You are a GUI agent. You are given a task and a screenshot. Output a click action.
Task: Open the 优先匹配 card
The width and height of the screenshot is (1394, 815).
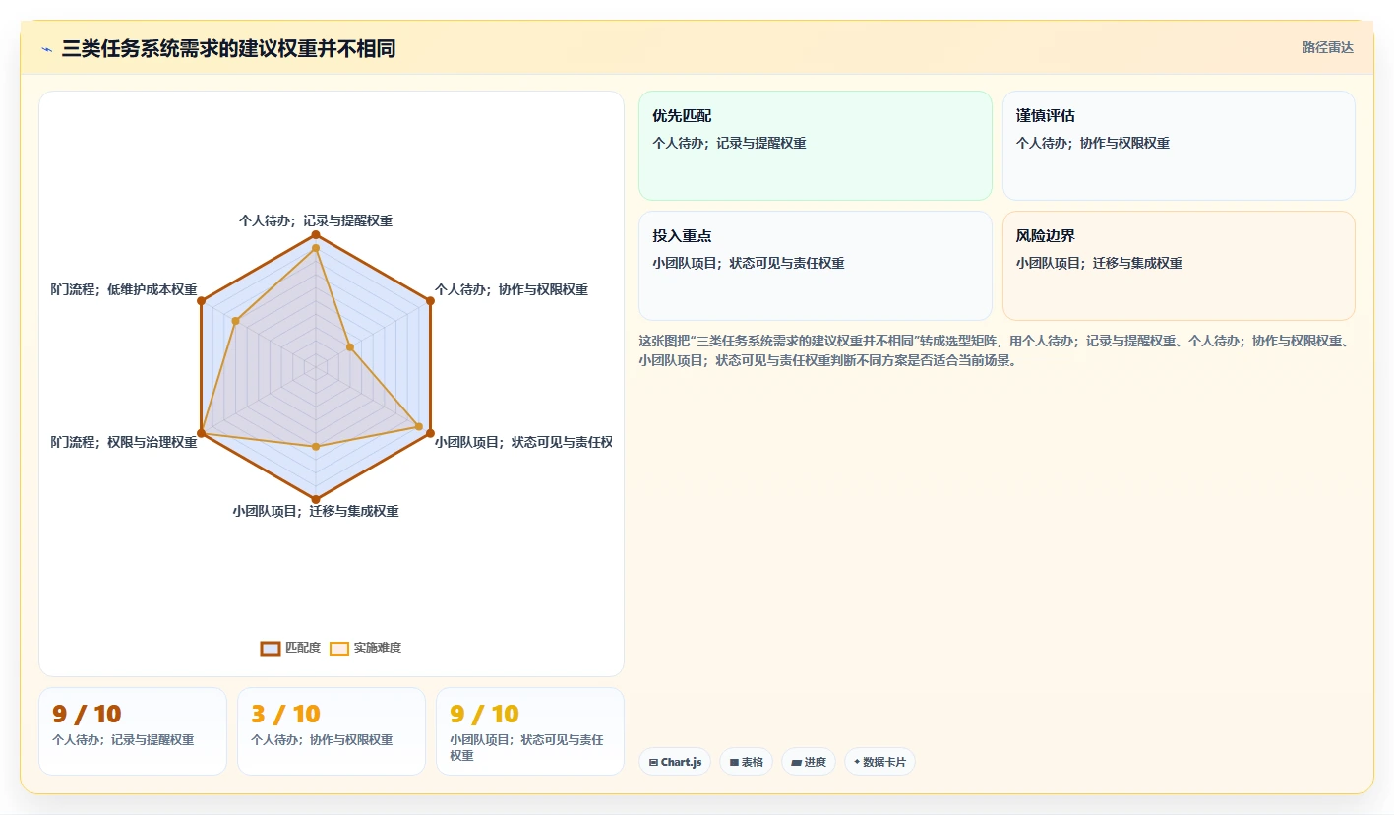[816, 146]
